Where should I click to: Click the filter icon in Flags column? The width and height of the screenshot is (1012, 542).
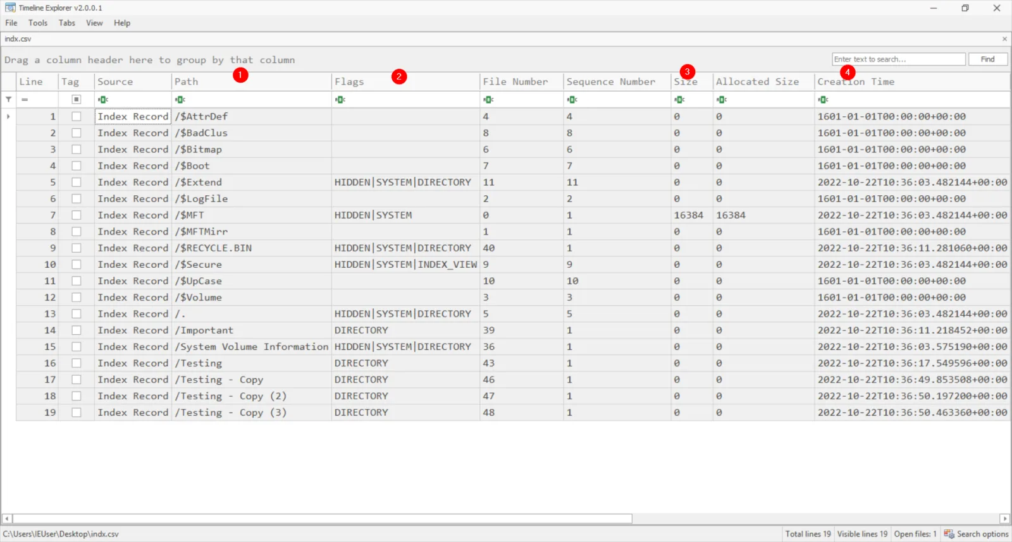click(x=340, y=99)
